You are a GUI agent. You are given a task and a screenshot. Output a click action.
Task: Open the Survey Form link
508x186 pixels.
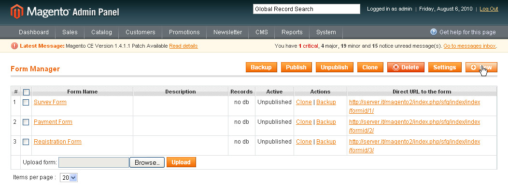[x=50, y=102]
